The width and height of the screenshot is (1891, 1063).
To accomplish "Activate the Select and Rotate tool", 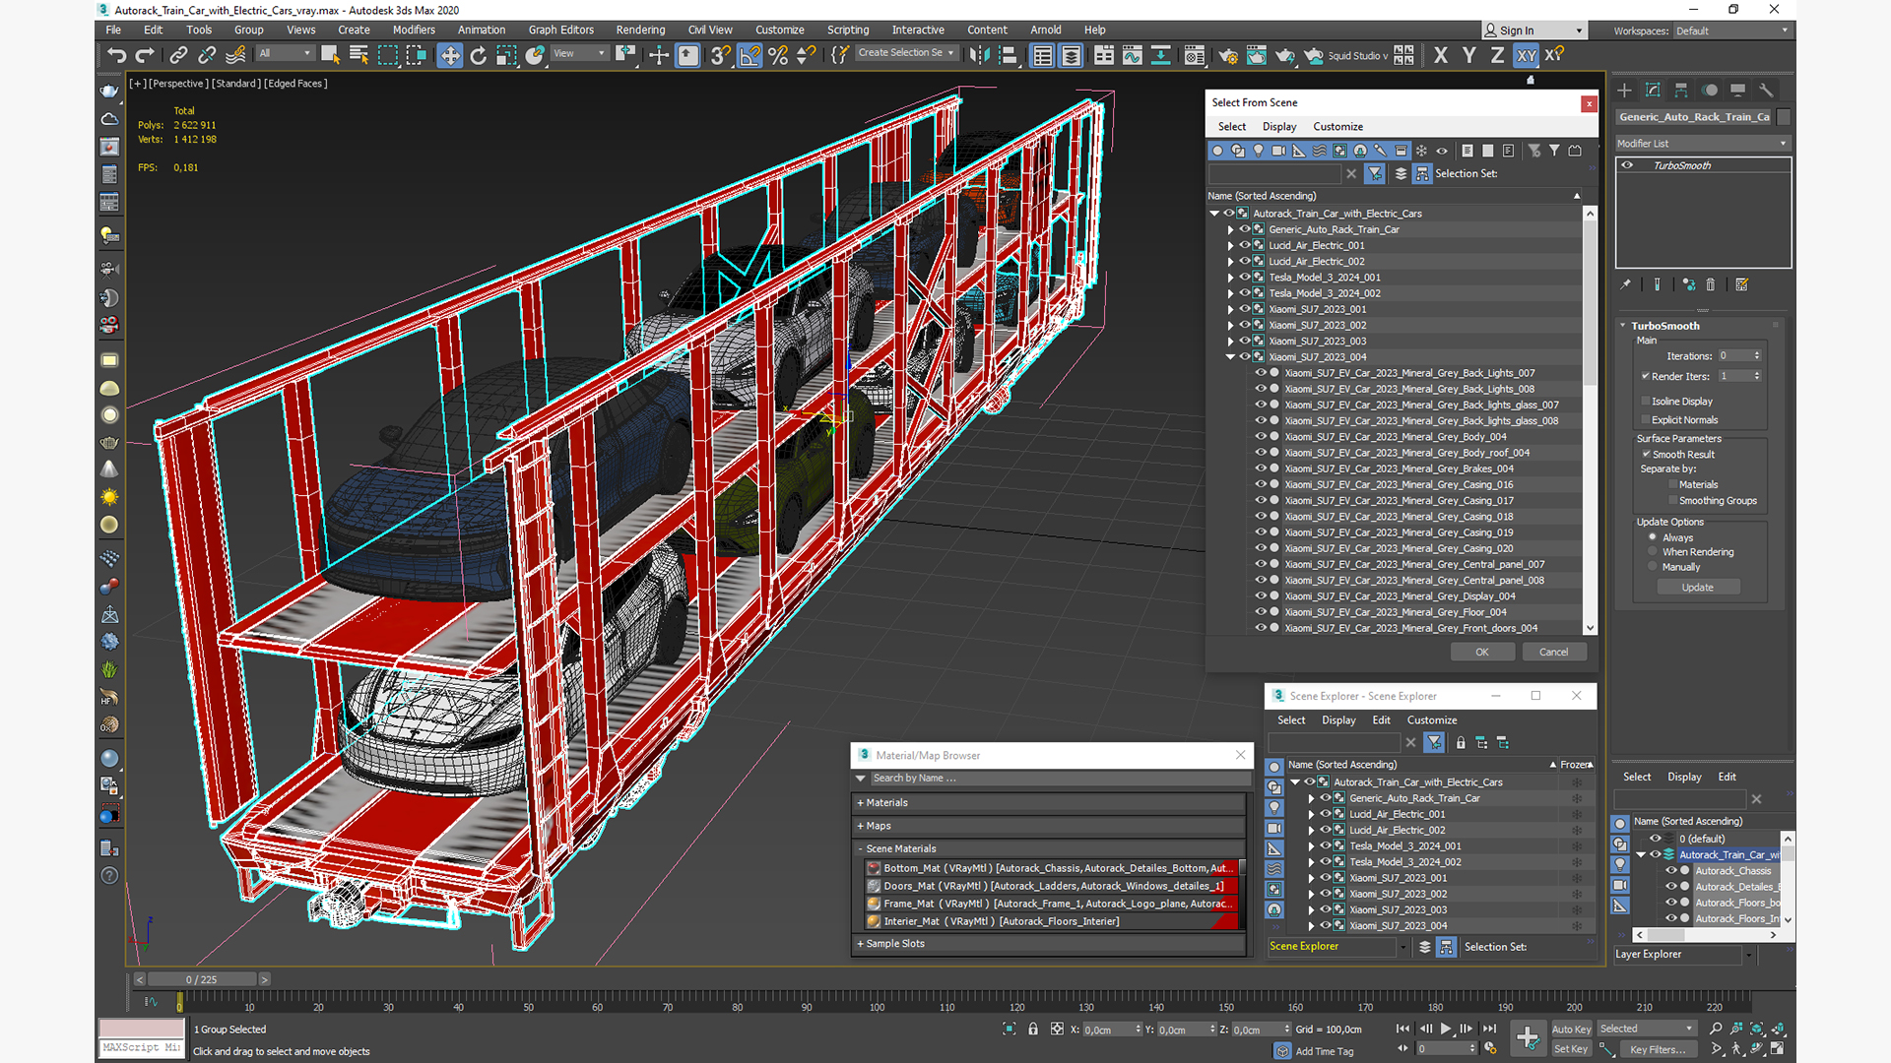I will (x=478, y=55).
